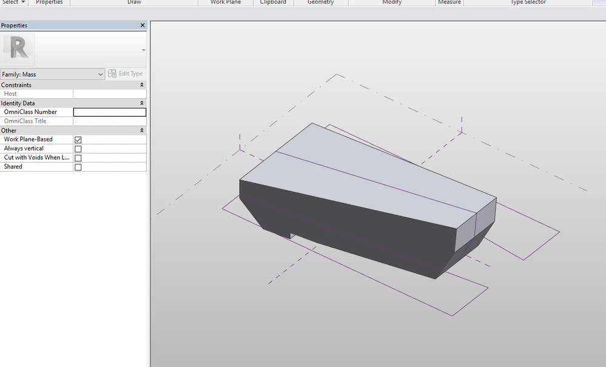Click the Geometry panel label

tap(320, 2)
